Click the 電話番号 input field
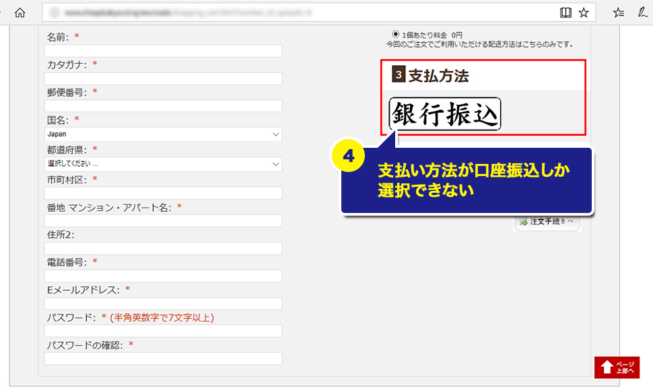This screenshot has width=653, height=391. [x=163, y=276]
